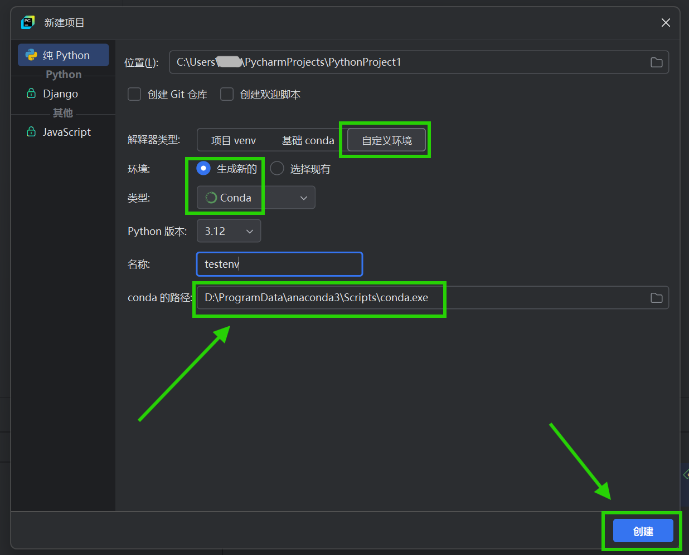Click the Python 版本 label
The width and height of the screenshot is (689, 555).
157,231
